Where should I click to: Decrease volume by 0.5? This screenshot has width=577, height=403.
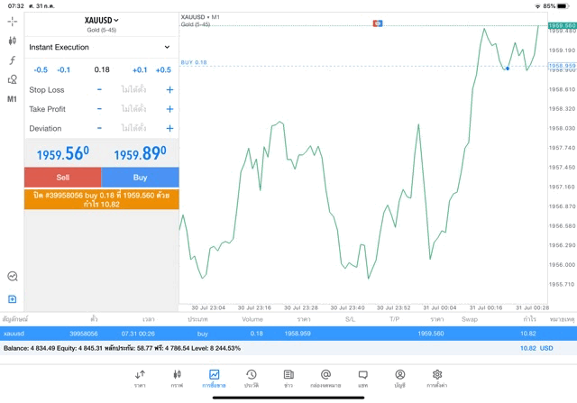tap(41, 70)
